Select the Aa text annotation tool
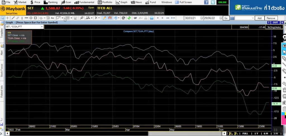This screenshot has height=136, width=286. click(52, 18)
